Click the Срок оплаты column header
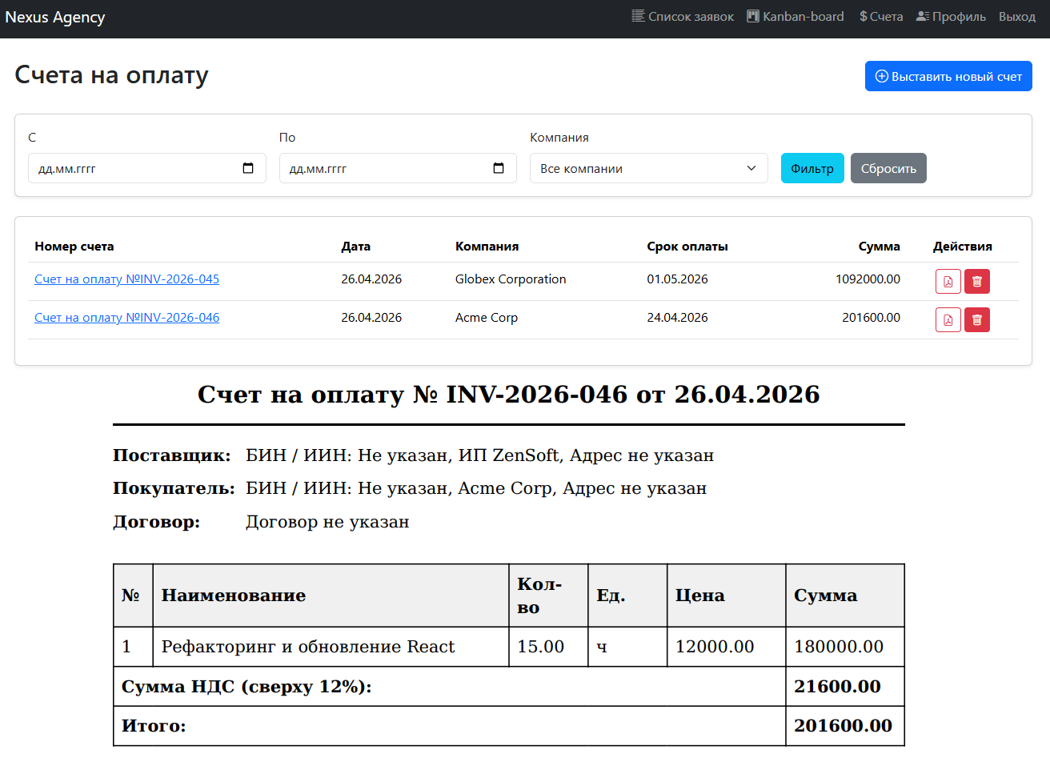The width and height of the screenshot is (1050, 766). point(687,247)
